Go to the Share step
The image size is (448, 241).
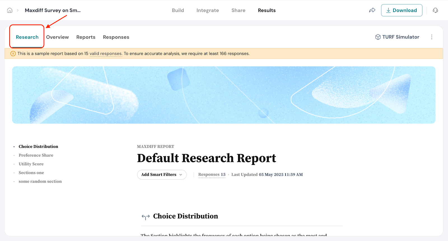[238, 10]
